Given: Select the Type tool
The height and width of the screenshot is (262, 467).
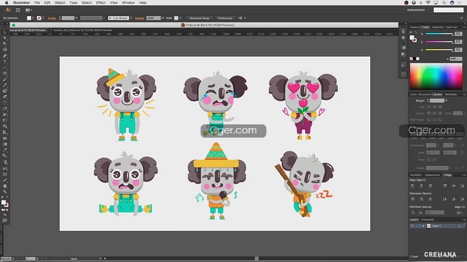Looking at the screenshot, I should tap(5, 61).
